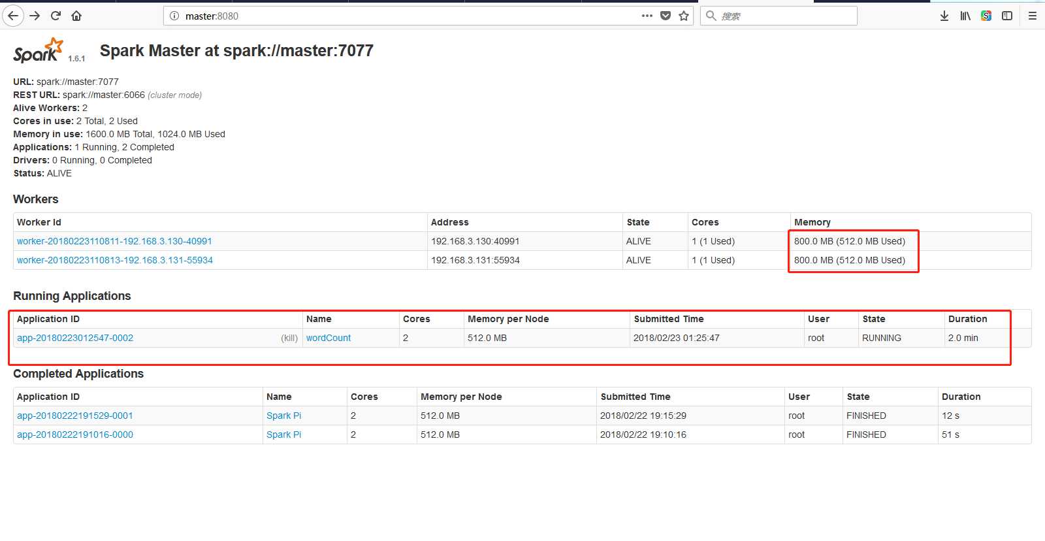Open Spark Pi link with 51 s duration
The height and width of the screenshot is (541, 1045).
[x=284, y=434]
